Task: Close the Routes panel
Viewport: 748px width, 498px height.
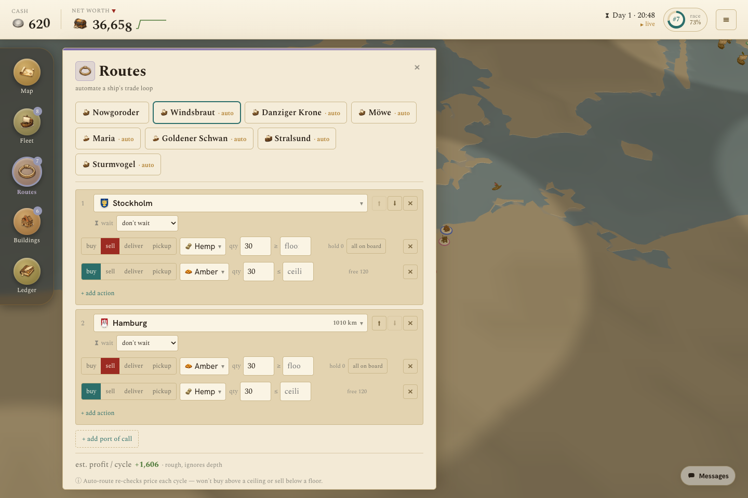Action: pyautogui.click(x=417, y=67)
